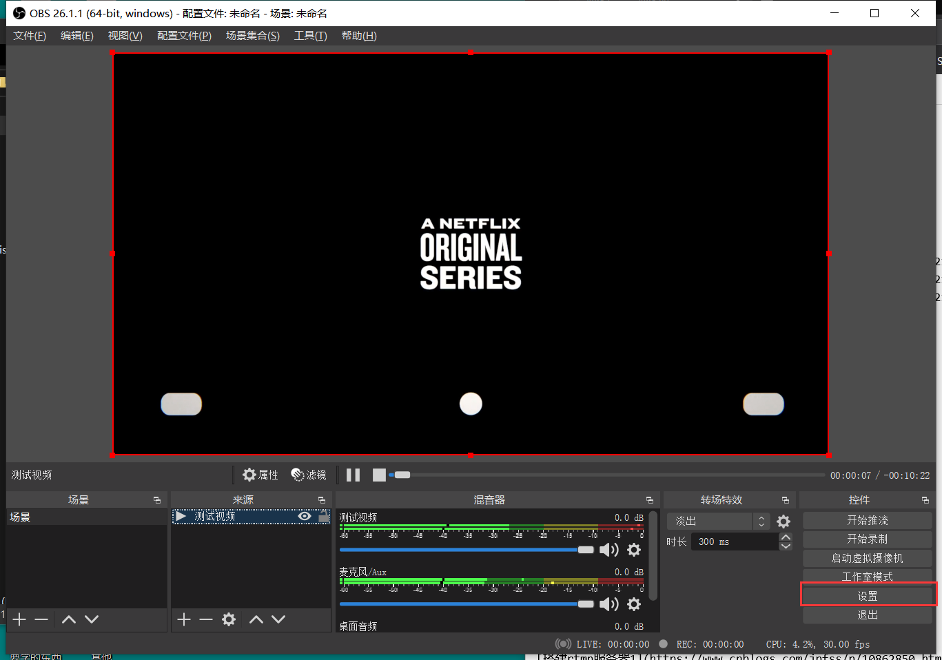This screenshot has width=942, height=660.
Task: Click the OBS logo in the title bar
Action: point(19,13)
